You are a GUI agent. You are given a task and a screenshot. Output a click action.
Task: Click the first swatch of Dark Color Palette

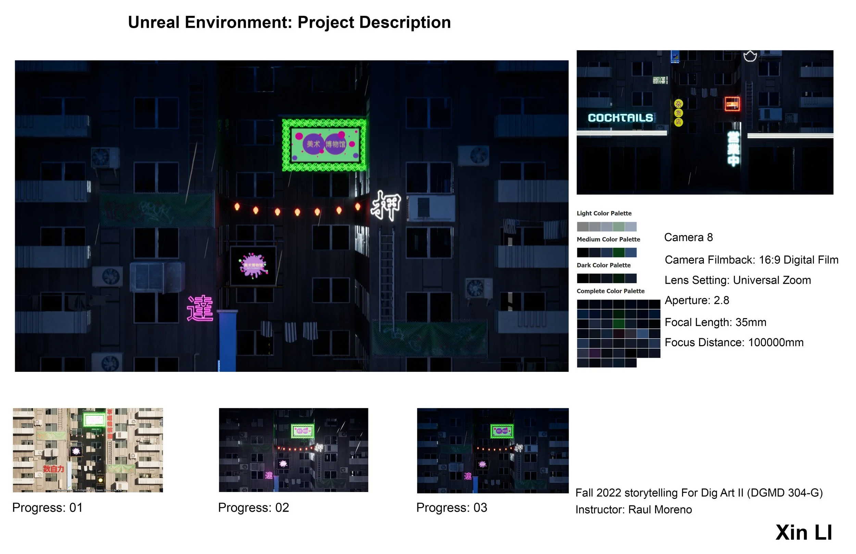[583, 278]
